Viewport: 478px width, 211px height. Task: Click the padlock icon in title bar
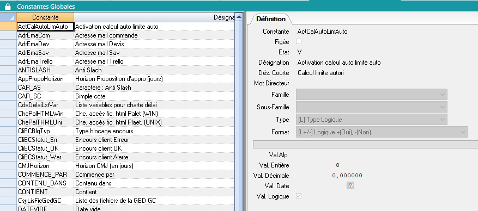[x=8, y=7]
